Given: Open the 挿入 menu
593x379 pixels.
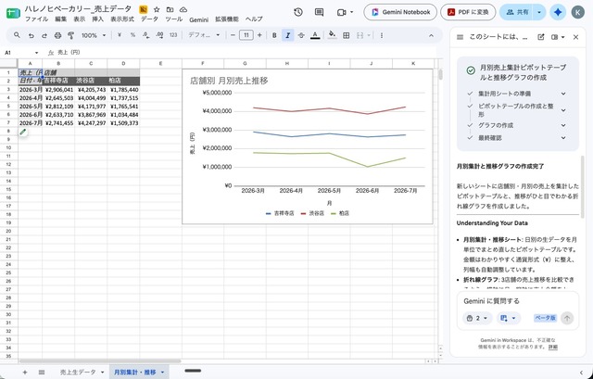Looking at the screenshot, I should pyautogui.click(x=98, y=19).
